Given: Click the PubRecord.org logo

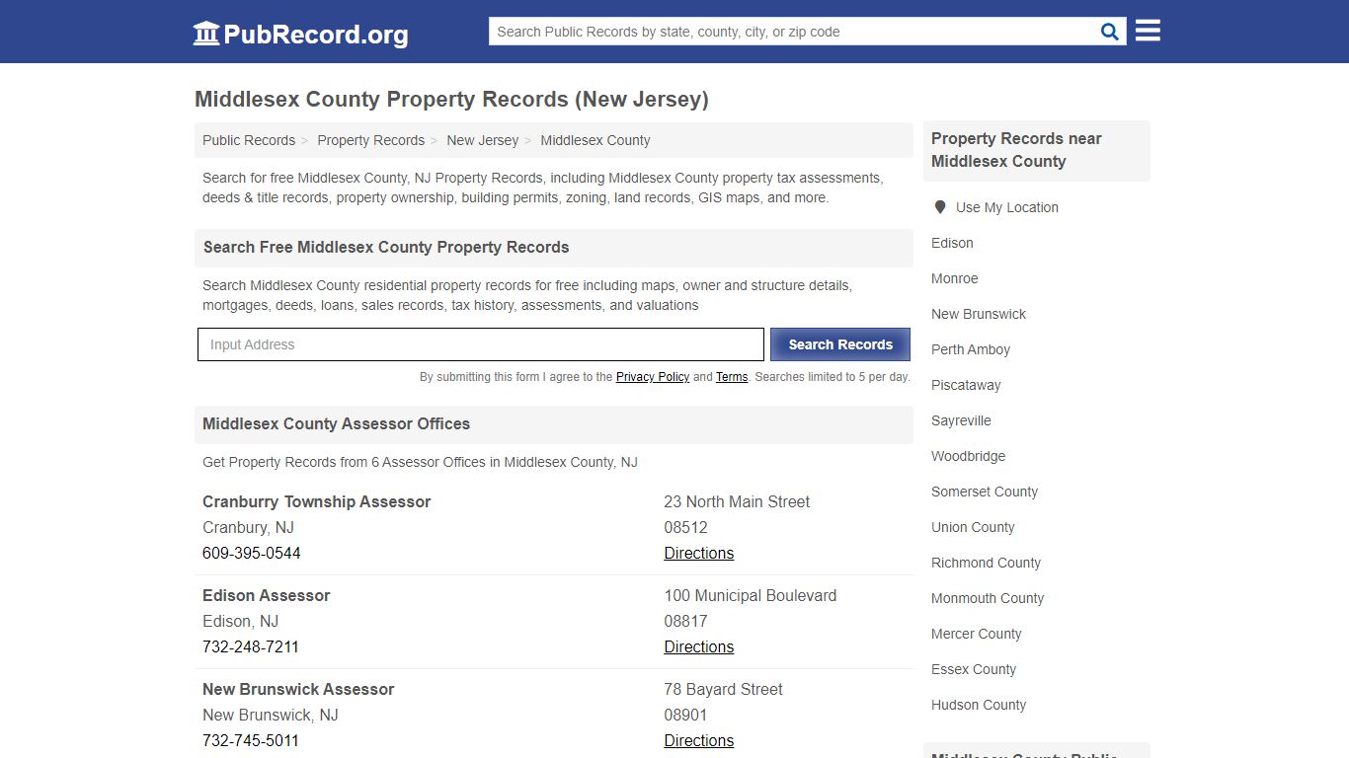Looking at the screenshot, I should (x=300, y=34).
